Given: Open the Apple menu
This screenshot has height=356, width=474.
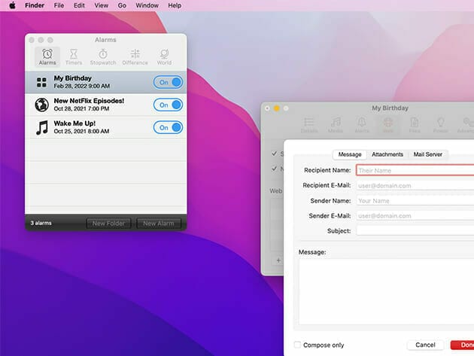Looking at the screenshot, I should pyautogui.click(x=12, y=5).
